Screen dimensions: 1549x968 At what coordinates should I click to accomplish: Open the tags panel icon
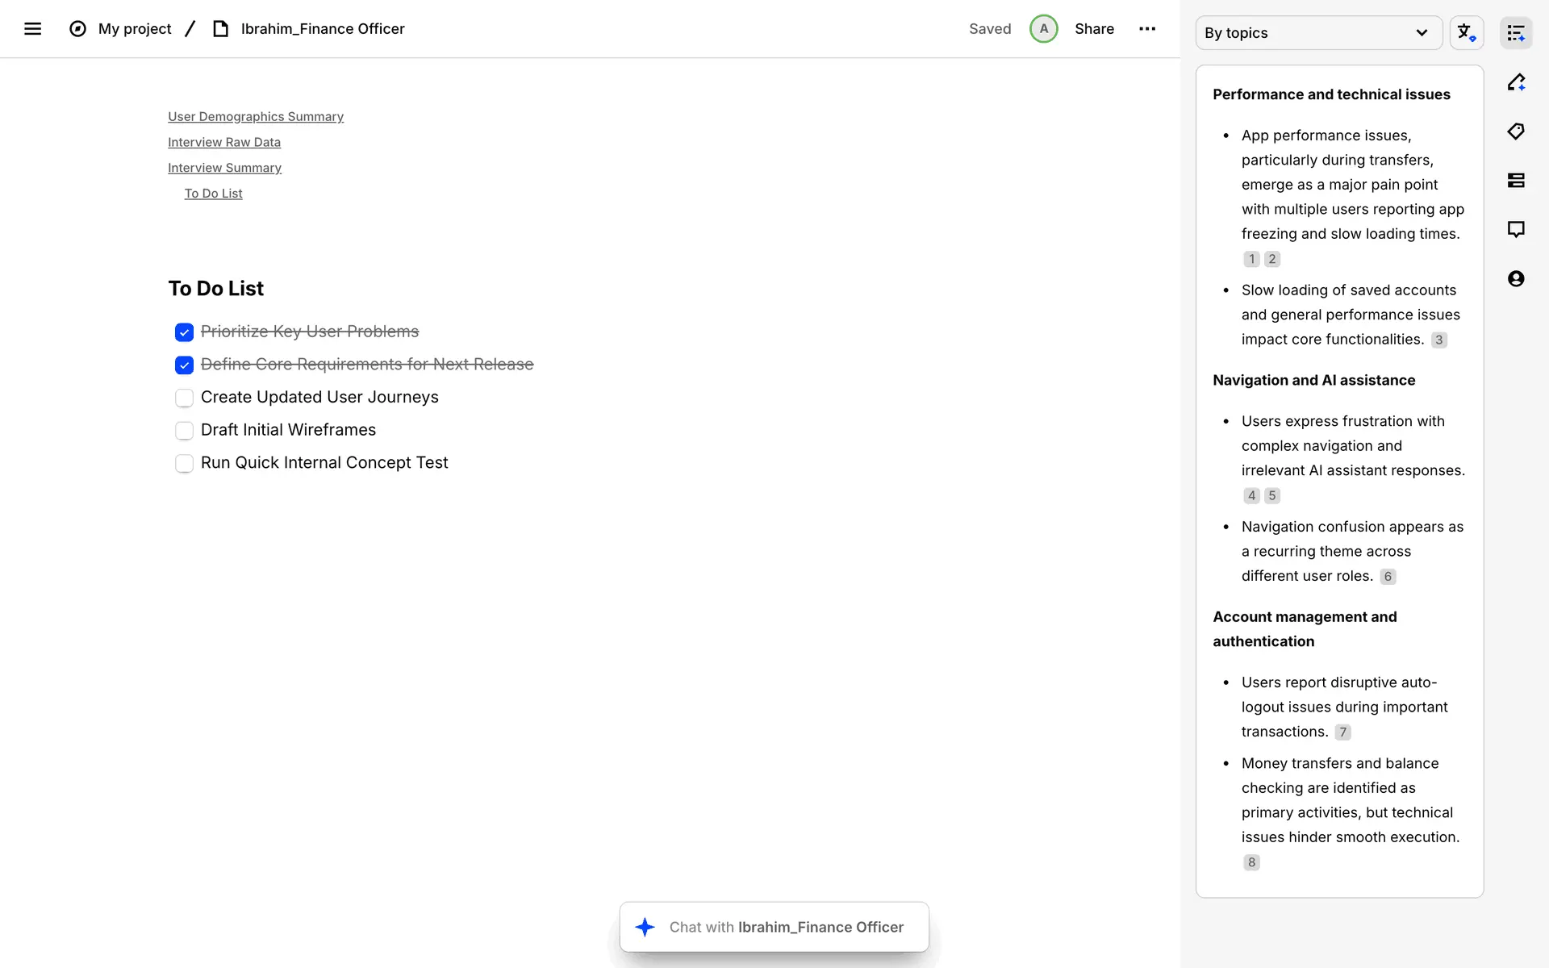pyautogui.click(x=1516, y=131)
